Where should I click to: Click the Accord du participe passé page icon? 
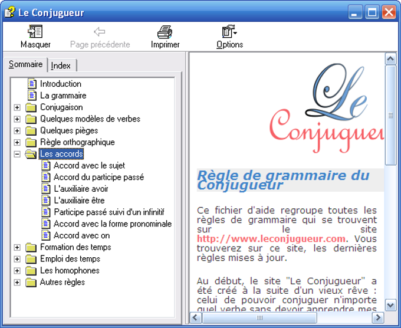(46, 177)
